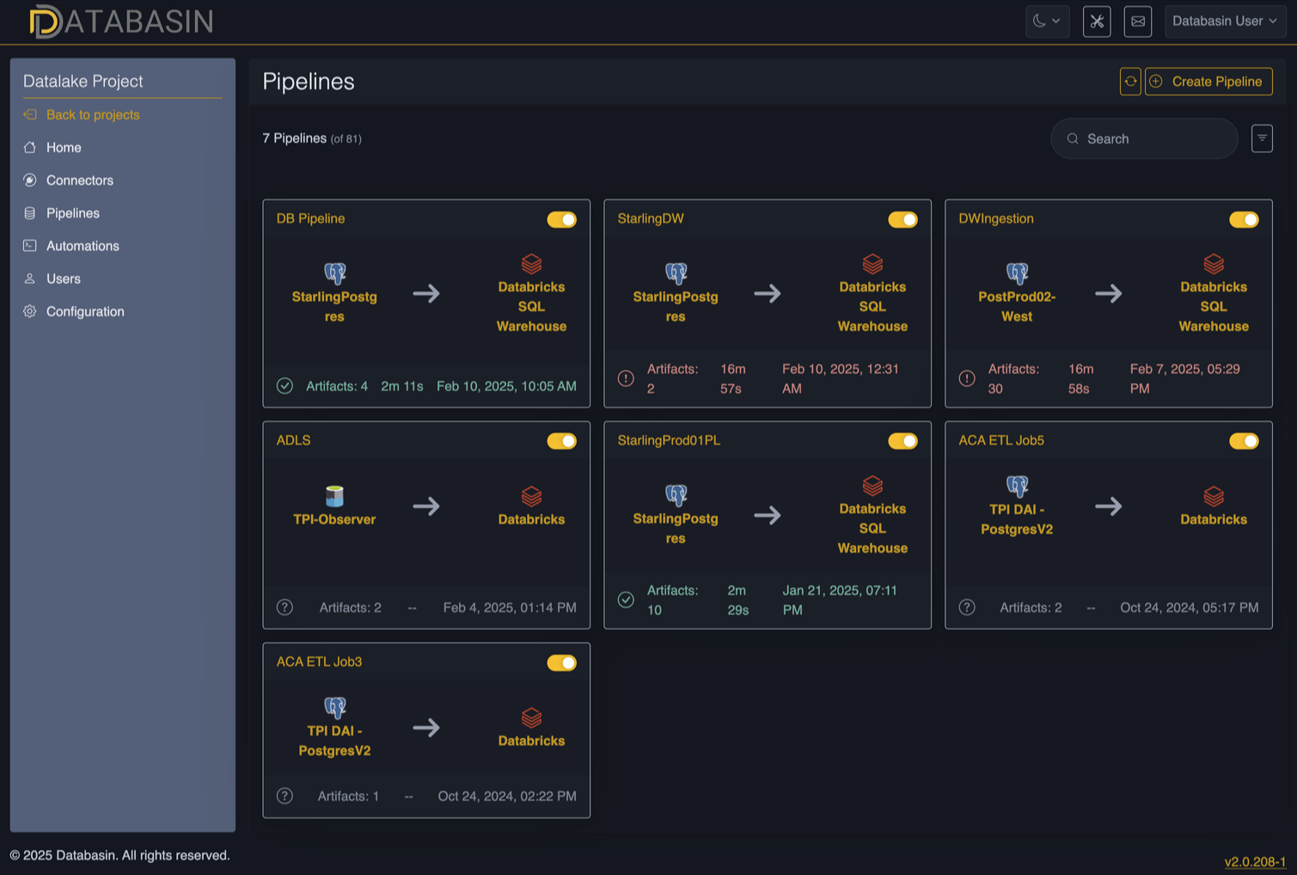Open the StarlingDW title link
This screenshot has height=875, width=1297.
[x=651, y=218]
